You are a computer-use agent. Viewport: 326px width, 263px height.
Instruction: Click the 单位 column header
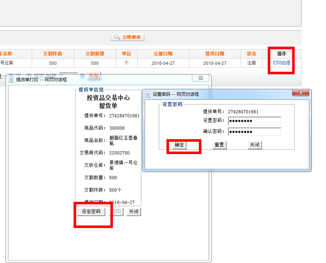126,54
